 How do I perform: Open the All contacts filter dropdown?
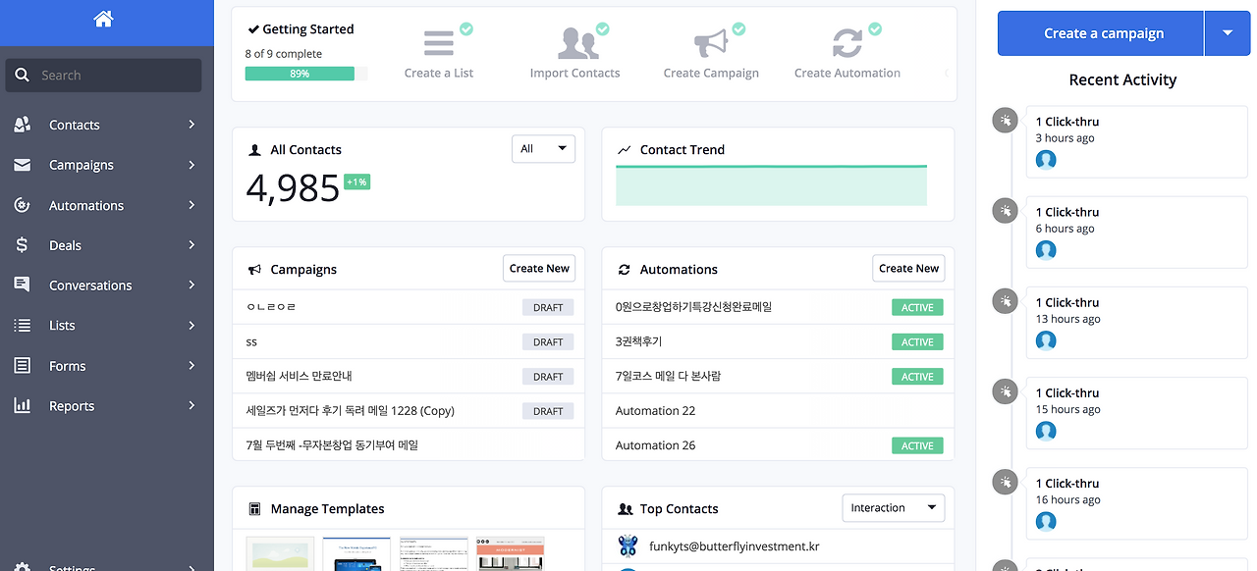(x=543, y=149)
